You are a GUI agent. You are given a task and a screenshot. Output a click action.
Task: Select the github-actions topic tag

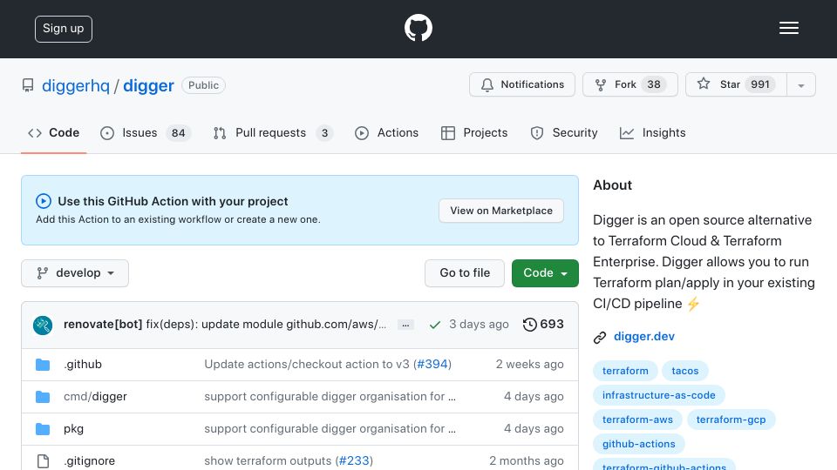click(638, 445)
